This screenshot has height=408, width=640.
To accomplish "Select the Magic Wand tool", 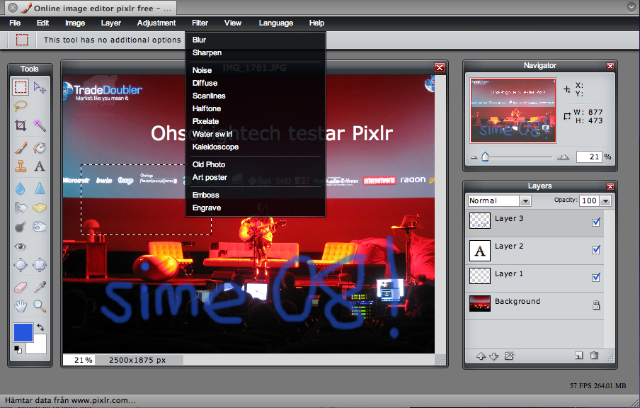I will (x=40, y=125).
